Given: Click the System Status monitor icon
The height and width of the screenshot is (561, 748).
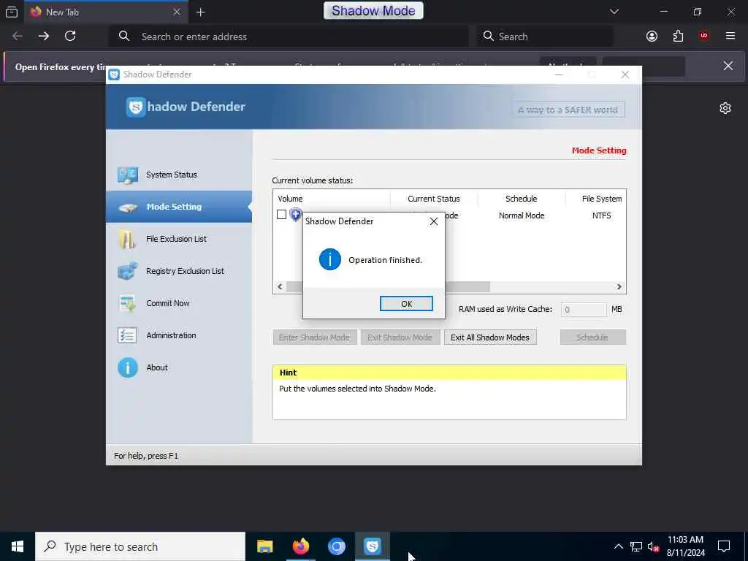Looking at the screenshot, I should (x=127, y=175).
